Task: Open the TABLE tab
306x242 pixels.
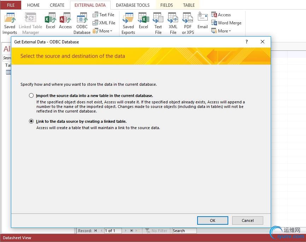Action: click(x=189, y=5)
